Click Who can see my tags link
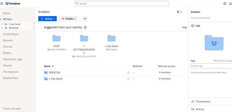The height and width of the screenshot is (112, 232). (222, 61)
